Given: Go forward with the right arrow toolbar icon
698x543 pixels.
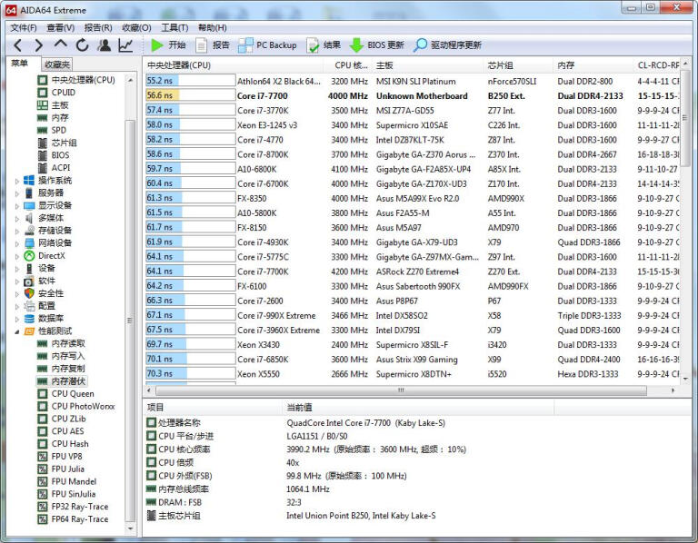Looking at the screenshot, I should pos(39,44).
